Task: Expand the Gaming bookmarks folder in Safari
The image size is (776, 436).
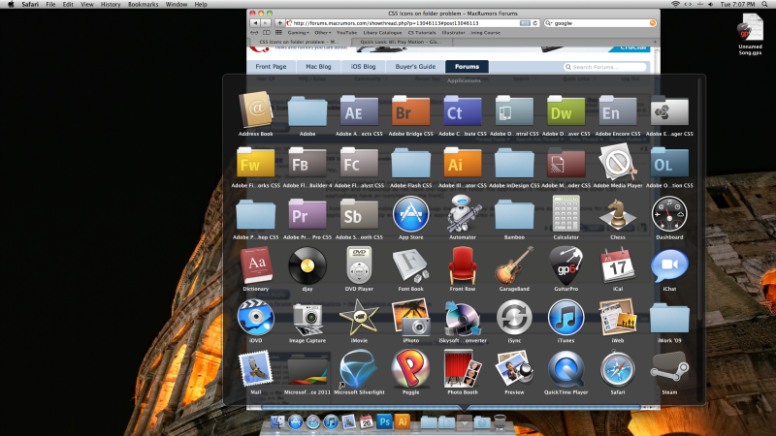Action: tap(298, 33)
